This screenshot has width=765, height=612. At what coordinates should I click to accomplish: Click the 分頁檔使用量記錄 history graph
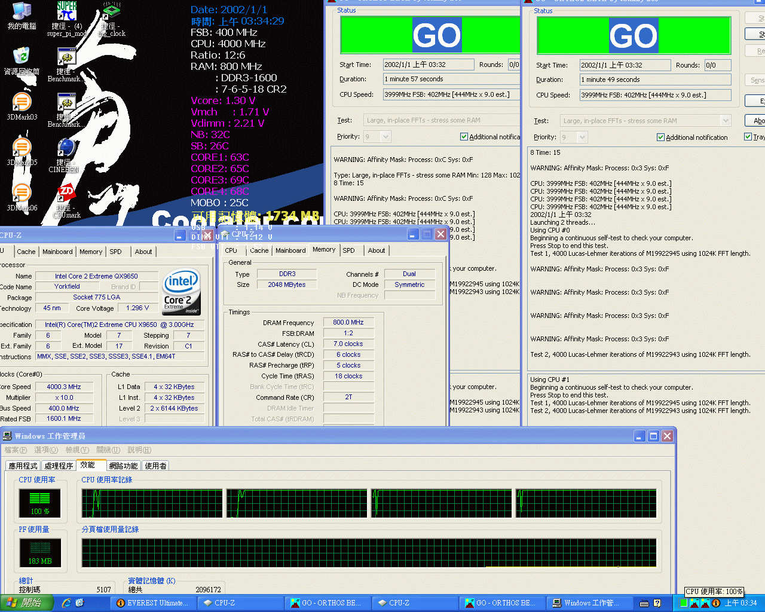(x=369, y=552)
